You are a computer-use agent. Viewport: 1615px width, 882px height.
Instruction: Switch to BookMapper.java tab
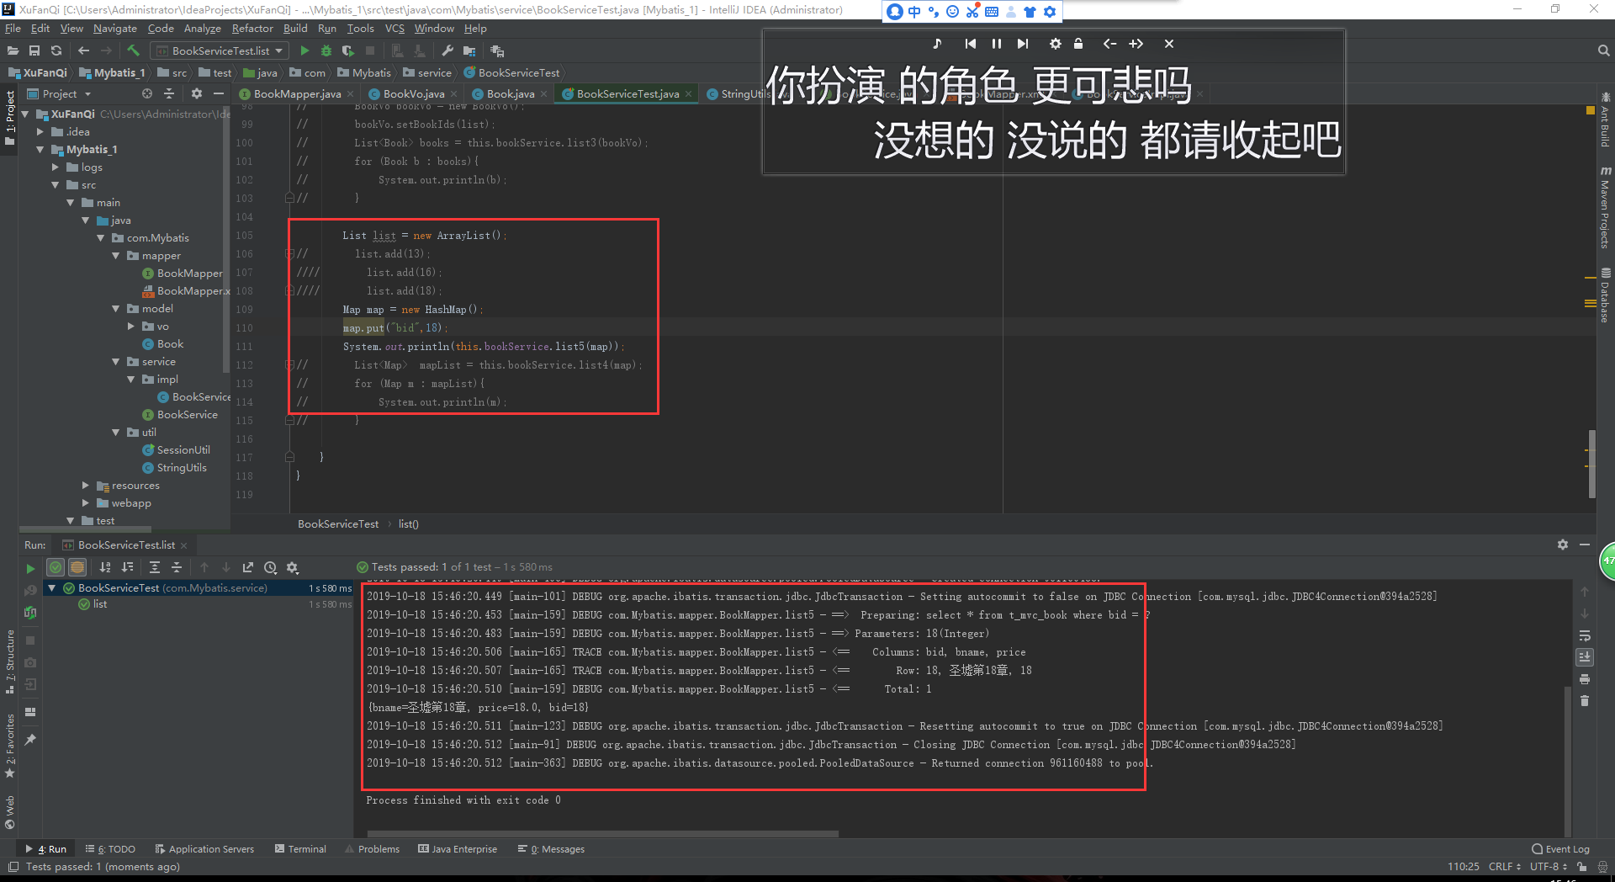(x=297, y=93)
